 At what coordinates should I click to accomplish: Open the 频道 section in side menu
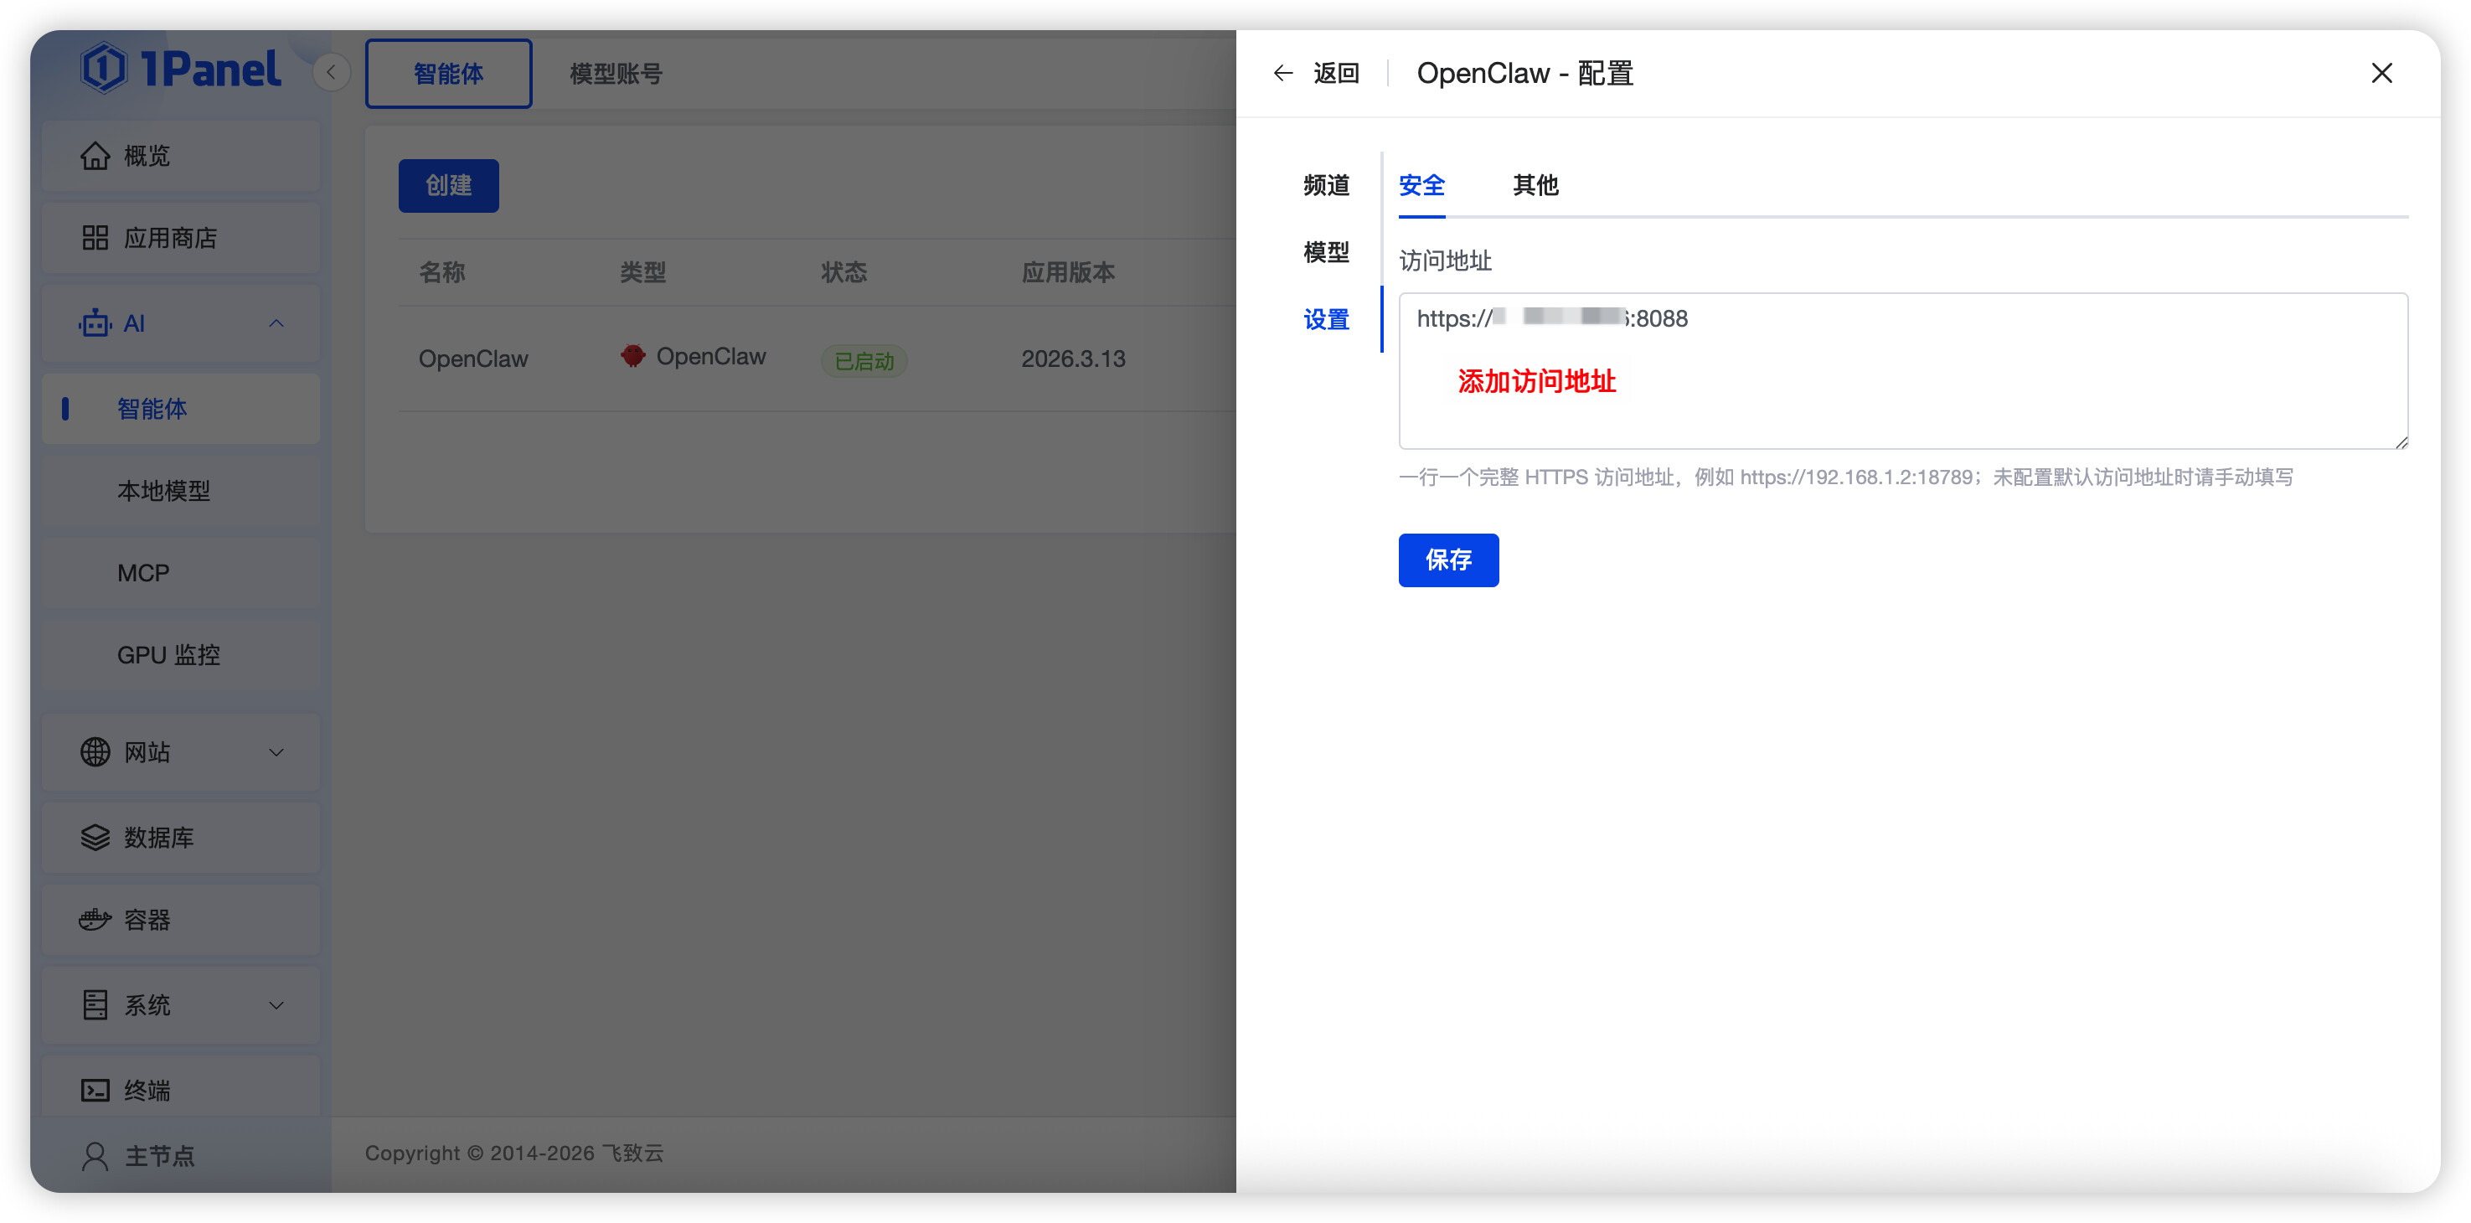click(1326, 185)
